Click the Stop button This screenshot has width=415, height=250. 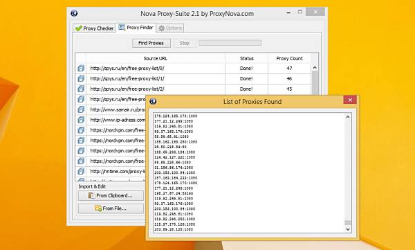[185, 43]
